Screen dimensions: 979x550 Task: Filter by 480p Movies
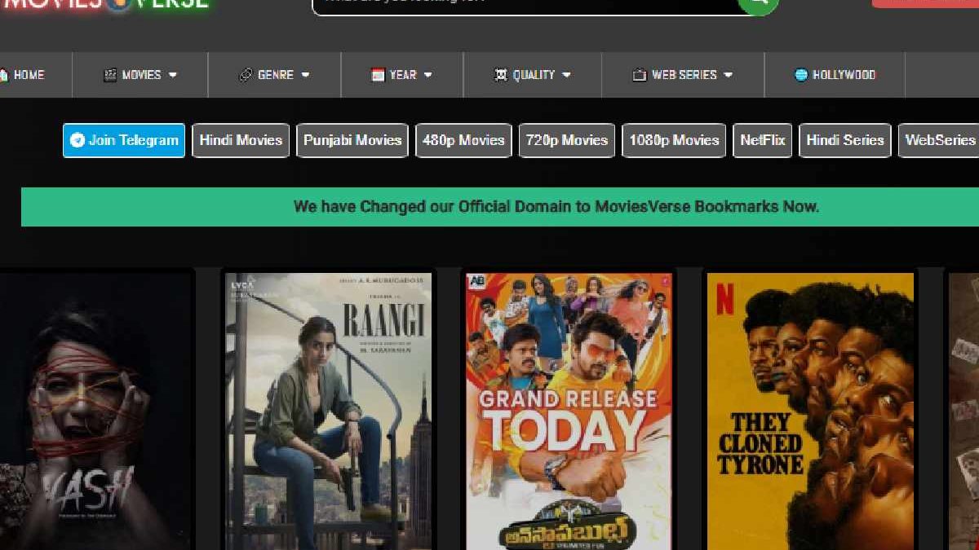click(x=463, y=140)
